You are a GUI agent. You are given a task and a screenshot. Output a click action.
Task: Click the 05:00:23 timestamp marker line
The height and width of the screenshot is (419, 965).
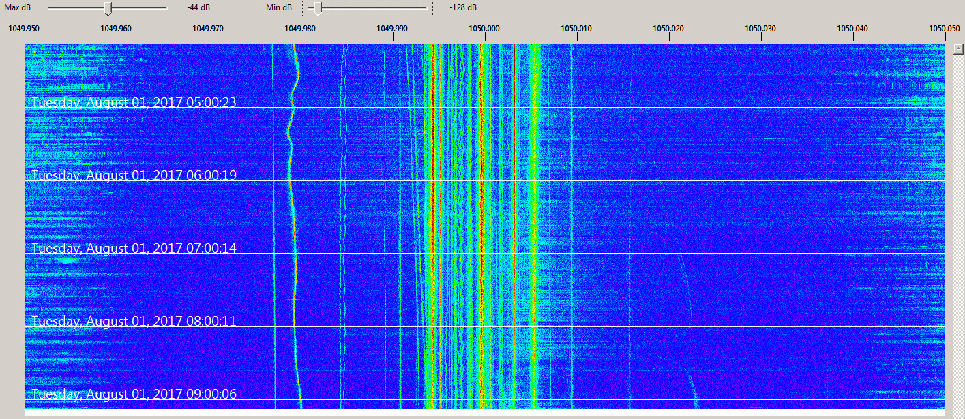[485, 108]
